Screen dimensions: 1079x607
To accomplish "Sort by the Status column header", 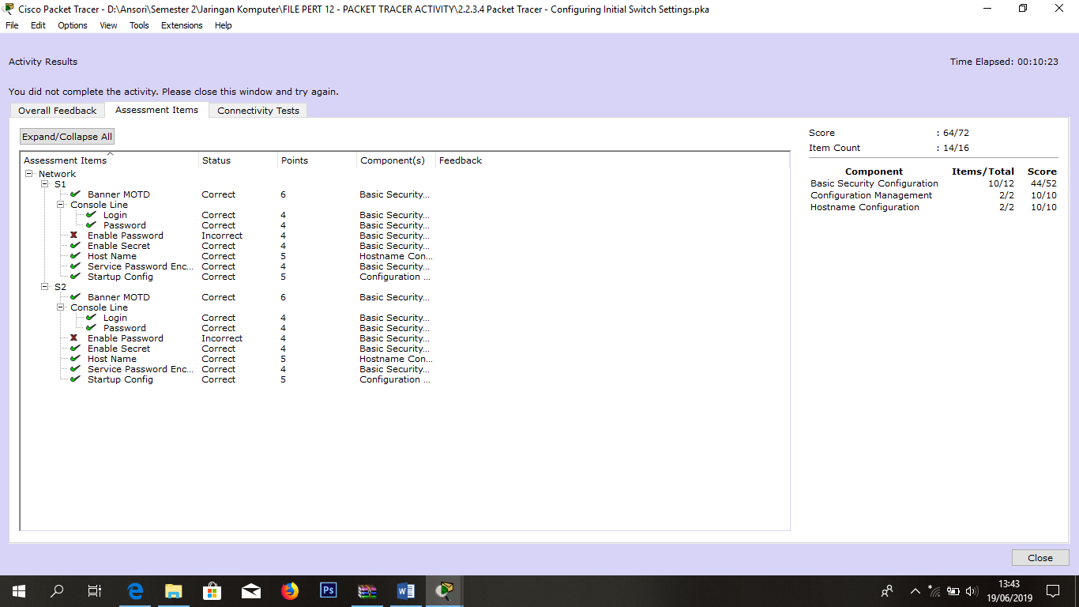I will point(238,160).
